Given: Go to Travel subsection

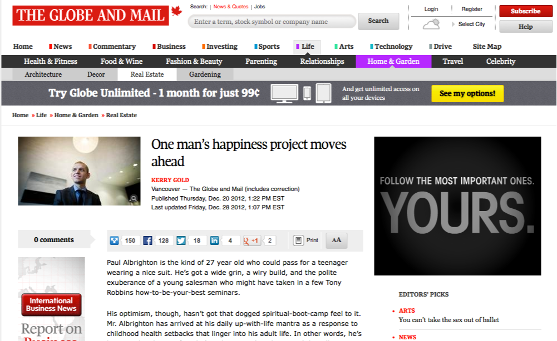Looking at the screenshot, I should 453,61.
